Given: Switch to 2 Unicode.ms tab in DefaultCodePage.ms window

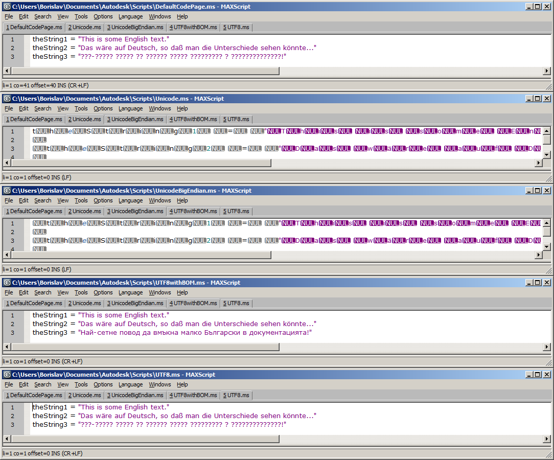Looking at the screenshot, I should coord(84,27).
